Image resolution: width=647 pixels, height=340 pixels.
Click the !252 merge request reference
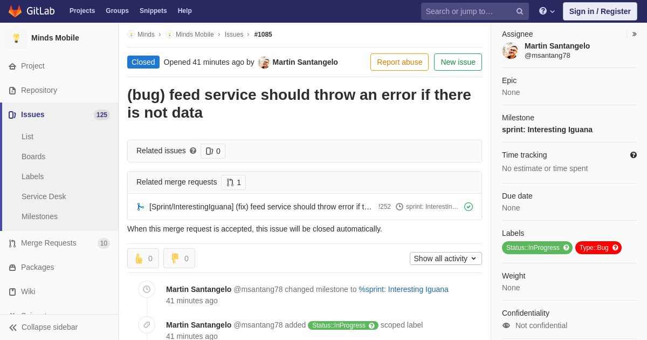click(384, 207)
